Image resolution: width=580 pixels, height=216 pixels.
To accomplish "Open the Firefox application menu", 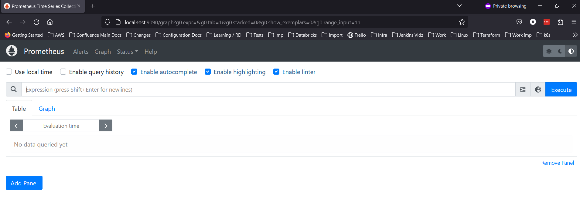I will pos(574,22).
